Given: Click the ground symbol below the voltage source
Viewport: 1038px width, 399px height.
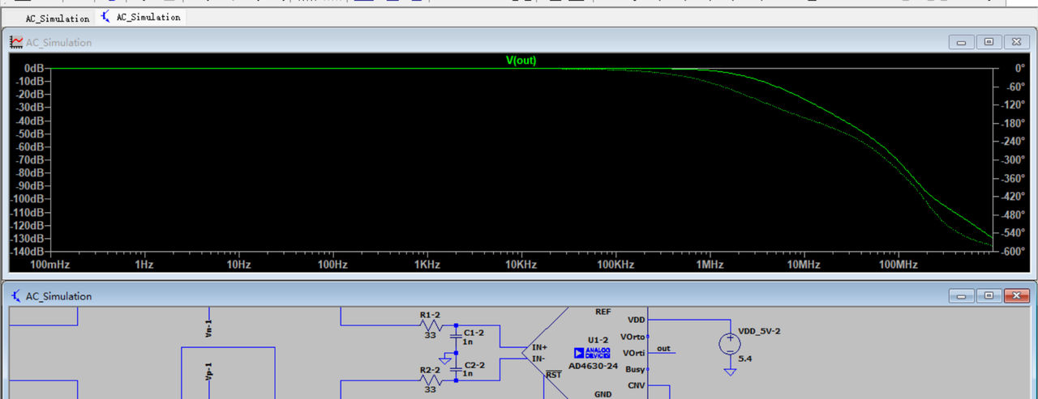Looking at the screenshot, I should [x=730, y=371].
